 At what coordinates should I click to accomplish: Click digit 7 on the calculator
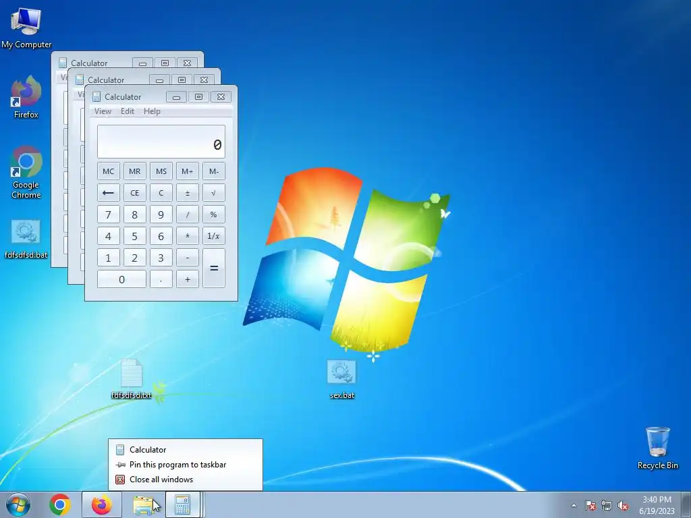tap(109, 214)
